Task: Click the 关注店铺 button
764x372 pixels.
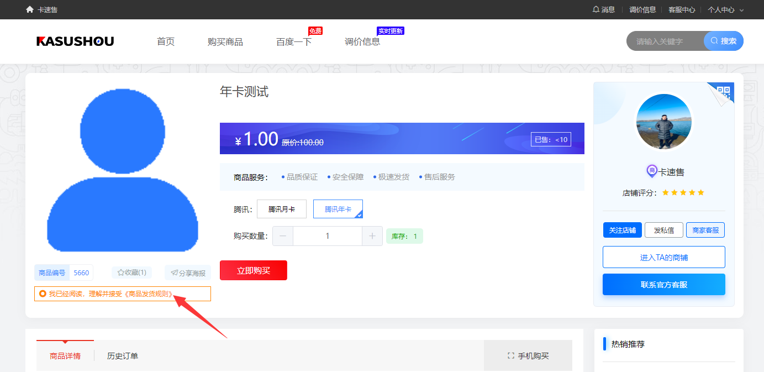Action: [x=623, y=230]
